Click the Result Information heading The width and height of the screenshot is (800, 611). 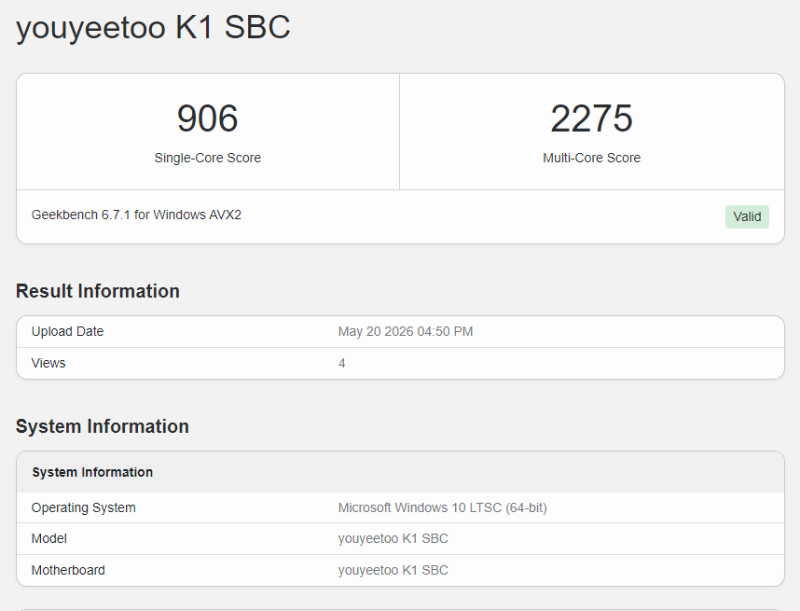(x=98, y=291)
